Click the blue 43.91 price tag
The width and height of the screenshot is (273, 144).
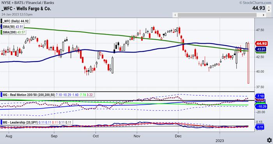(x=261, y=49)
